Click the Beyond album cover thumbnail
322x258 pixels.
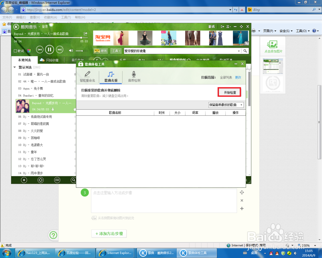click(x=23, y=106)
